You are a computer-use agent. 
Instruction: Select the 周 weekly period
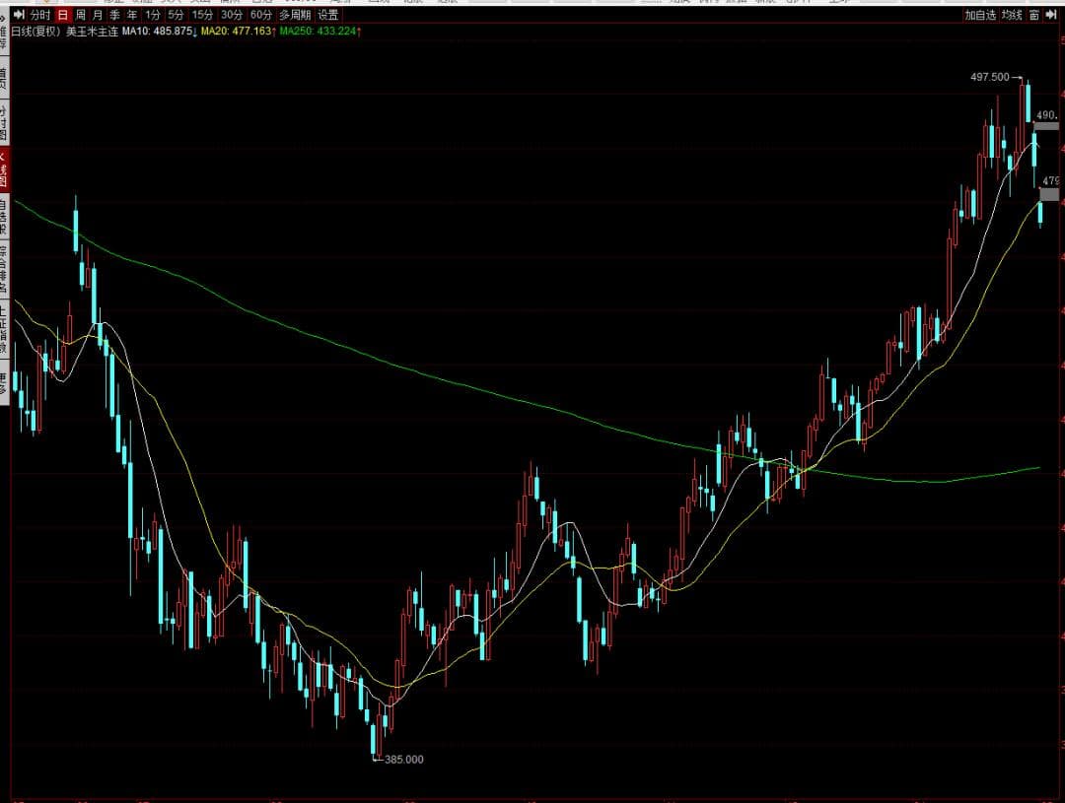[80, 15]
